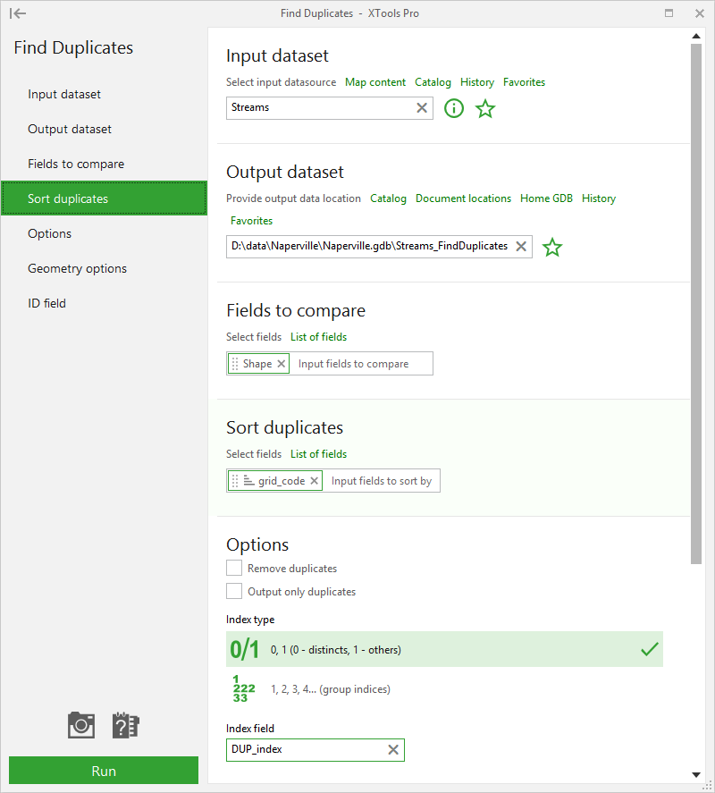The width and height of the screenshot is (715, 793).
Task: Open List of fields under Sort duplicates
Action: (x=318, y=454)
